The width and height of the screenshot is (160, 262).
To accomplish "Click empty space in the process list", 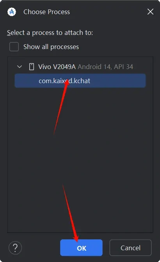I will tap(80, 159).
